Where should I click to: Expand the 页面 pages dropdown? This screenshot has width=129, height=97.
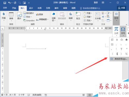pyautogui.click(x=4, y=17)
